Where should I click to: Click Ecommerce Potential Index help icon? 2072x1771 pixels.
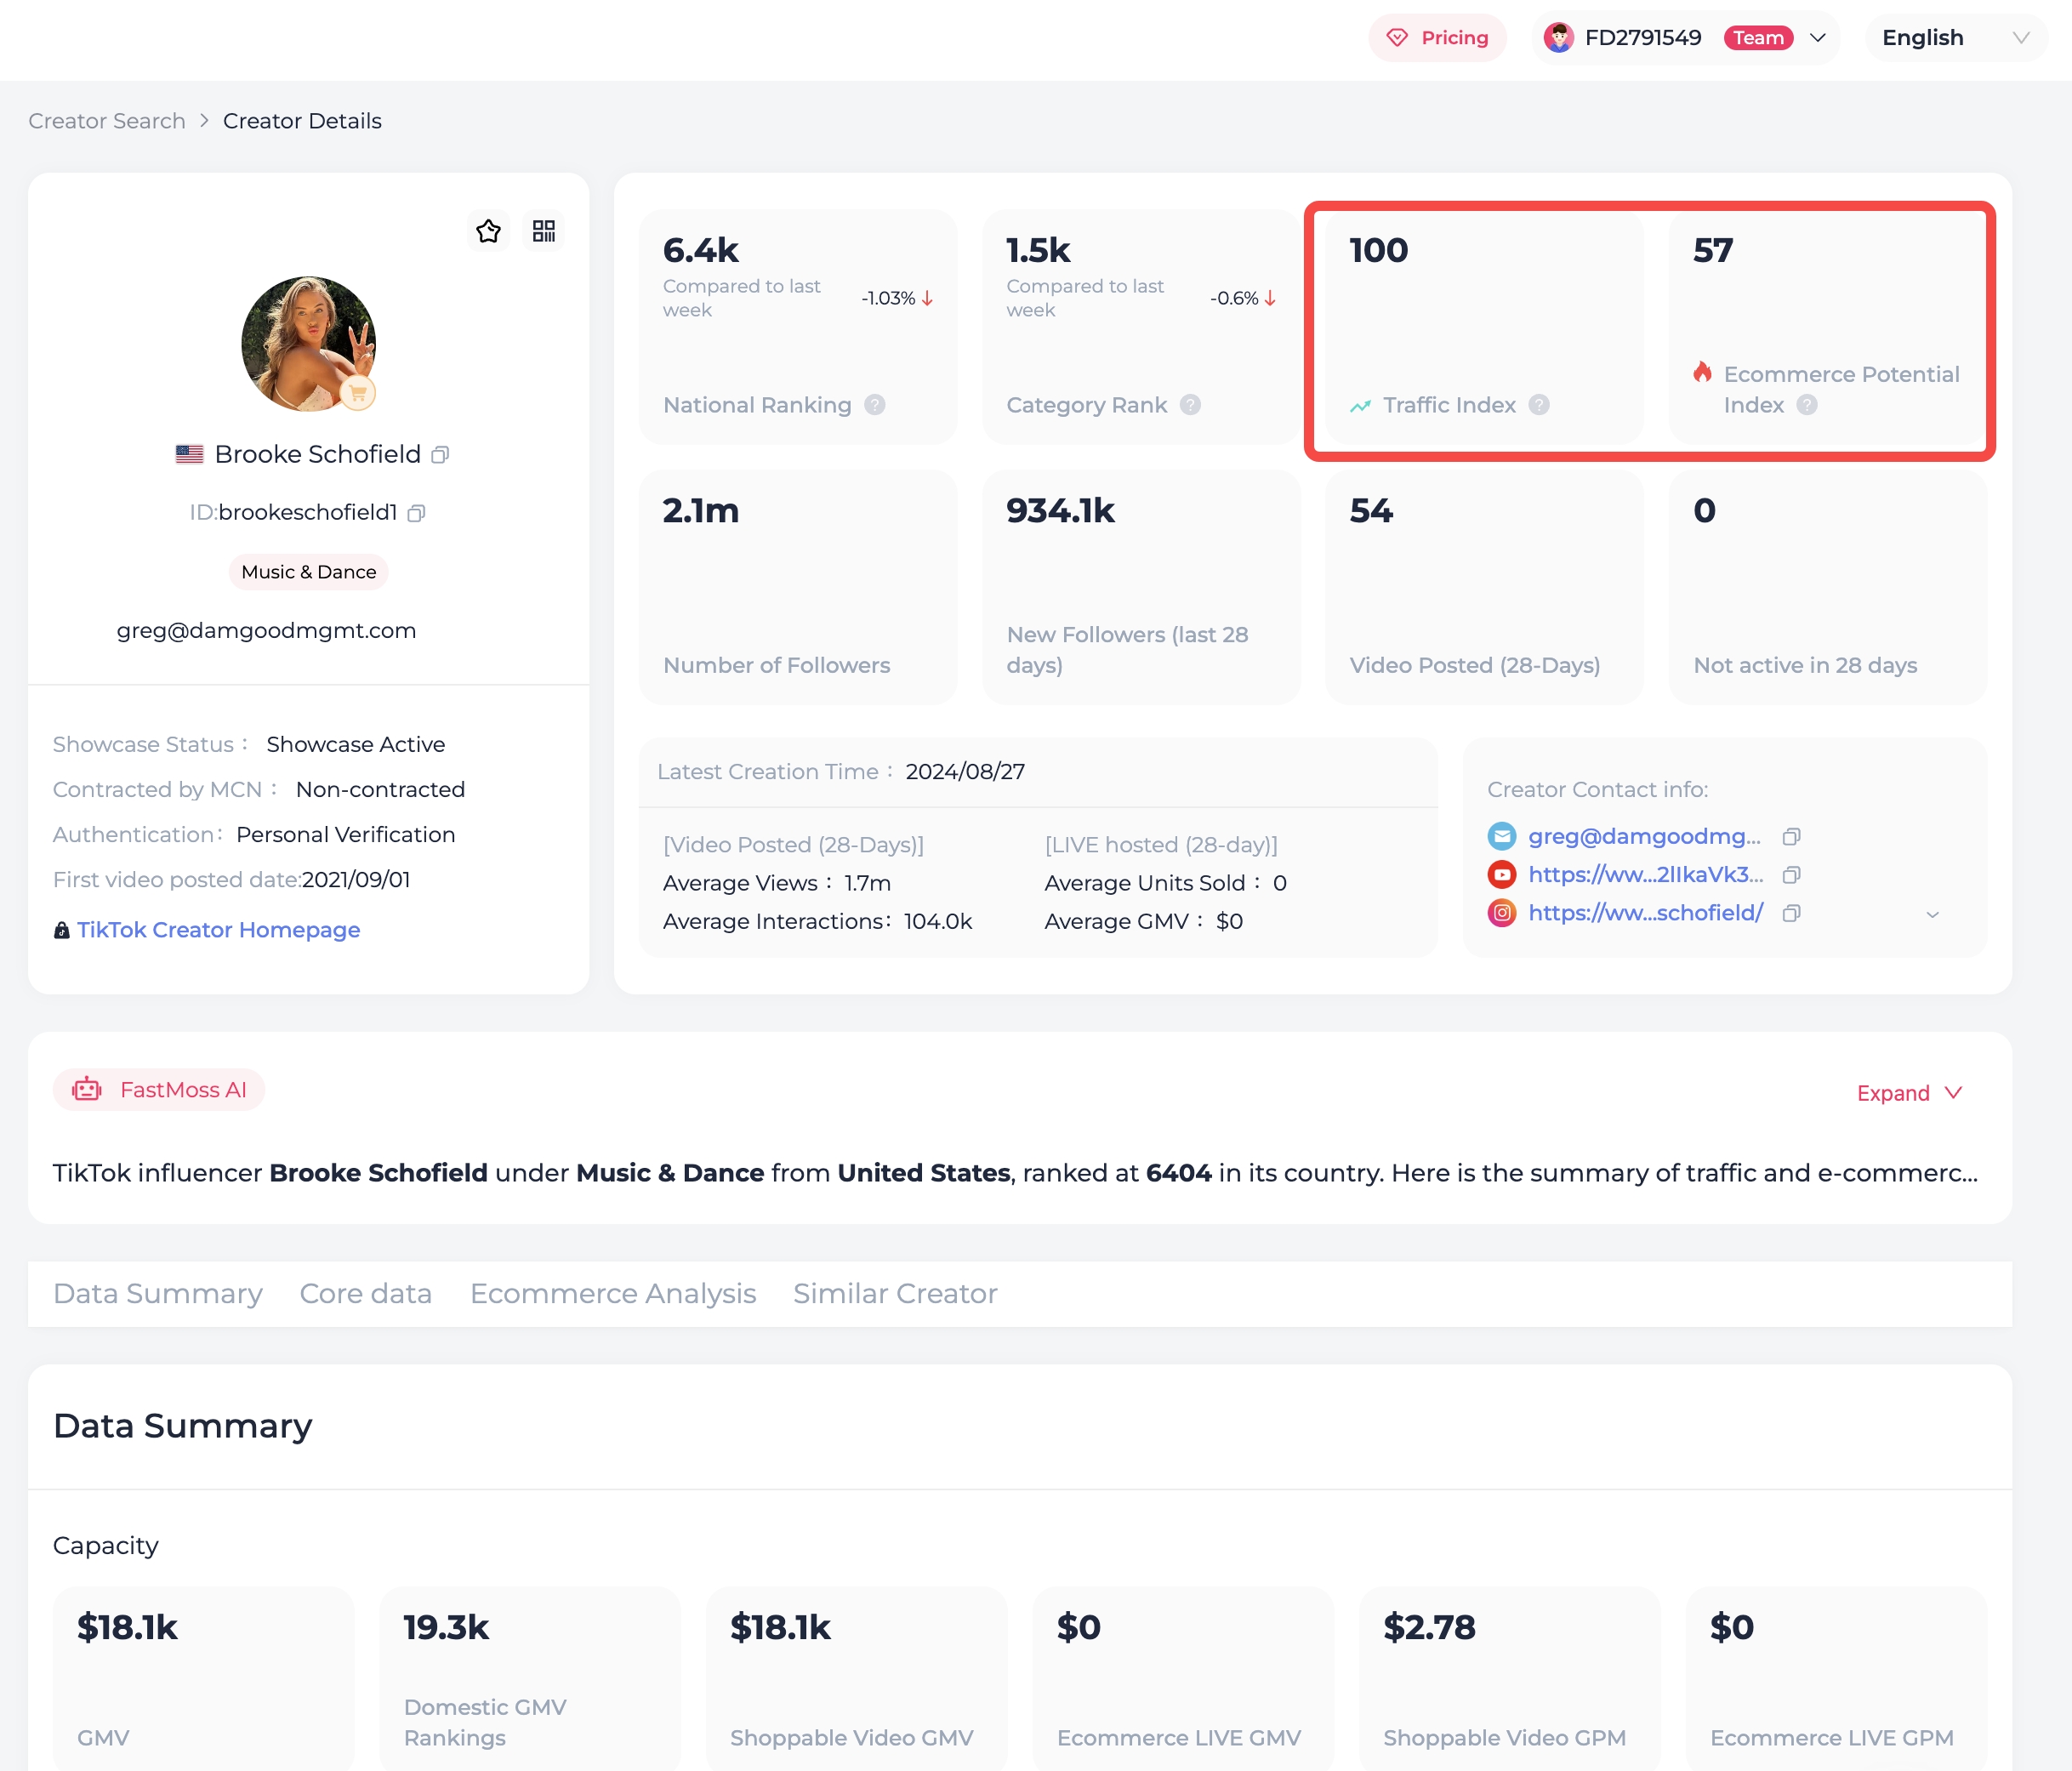pyautogui.click(x=1806, y=405)
